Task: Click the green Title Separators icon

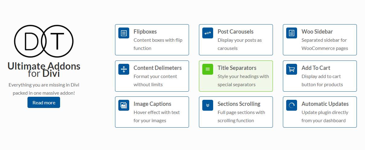Action: (208, 69)
